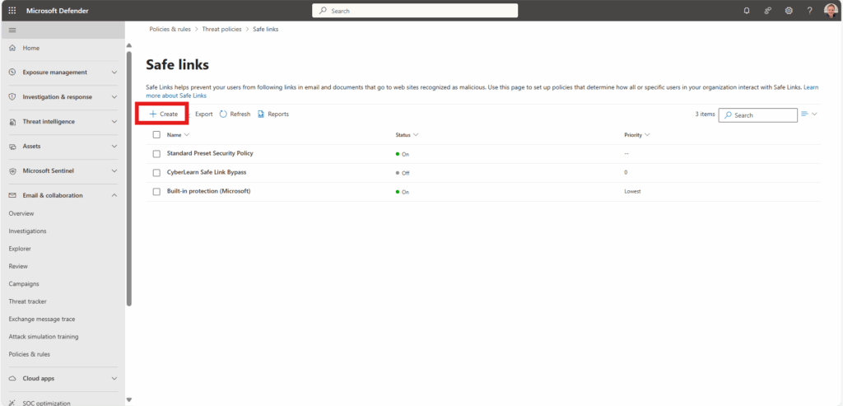The width and height of the screenshot is (843, 406).
Task: Click the Assets icon in sidebar
Action: point(12,147)
